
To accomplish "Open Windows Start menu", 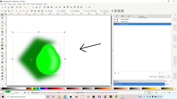I will [x=3, y=97].
